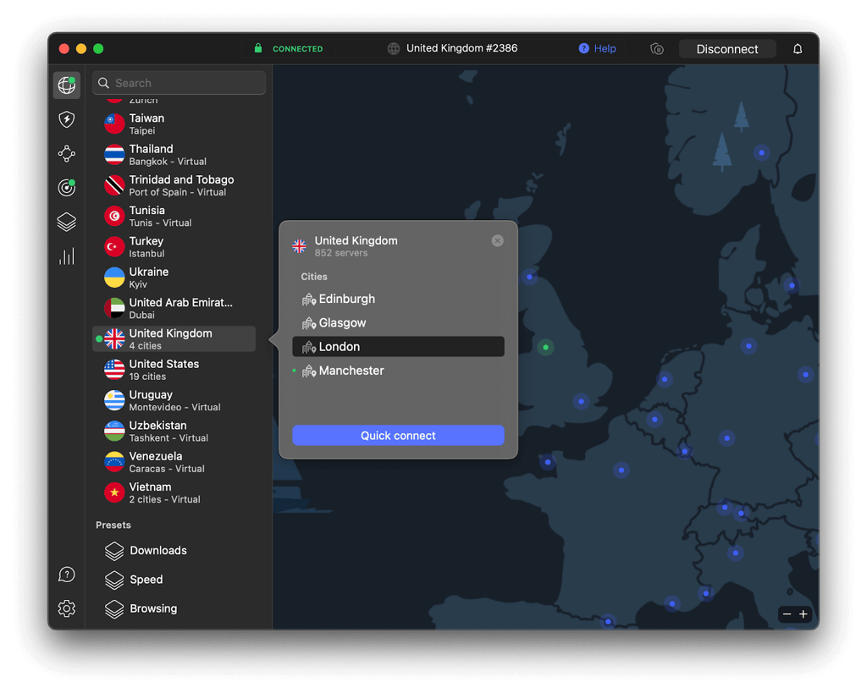Open the globe VPN map sidebar icon
Image resolution: width=867 pixels, height=693 pixels.
tap(66, 85)
